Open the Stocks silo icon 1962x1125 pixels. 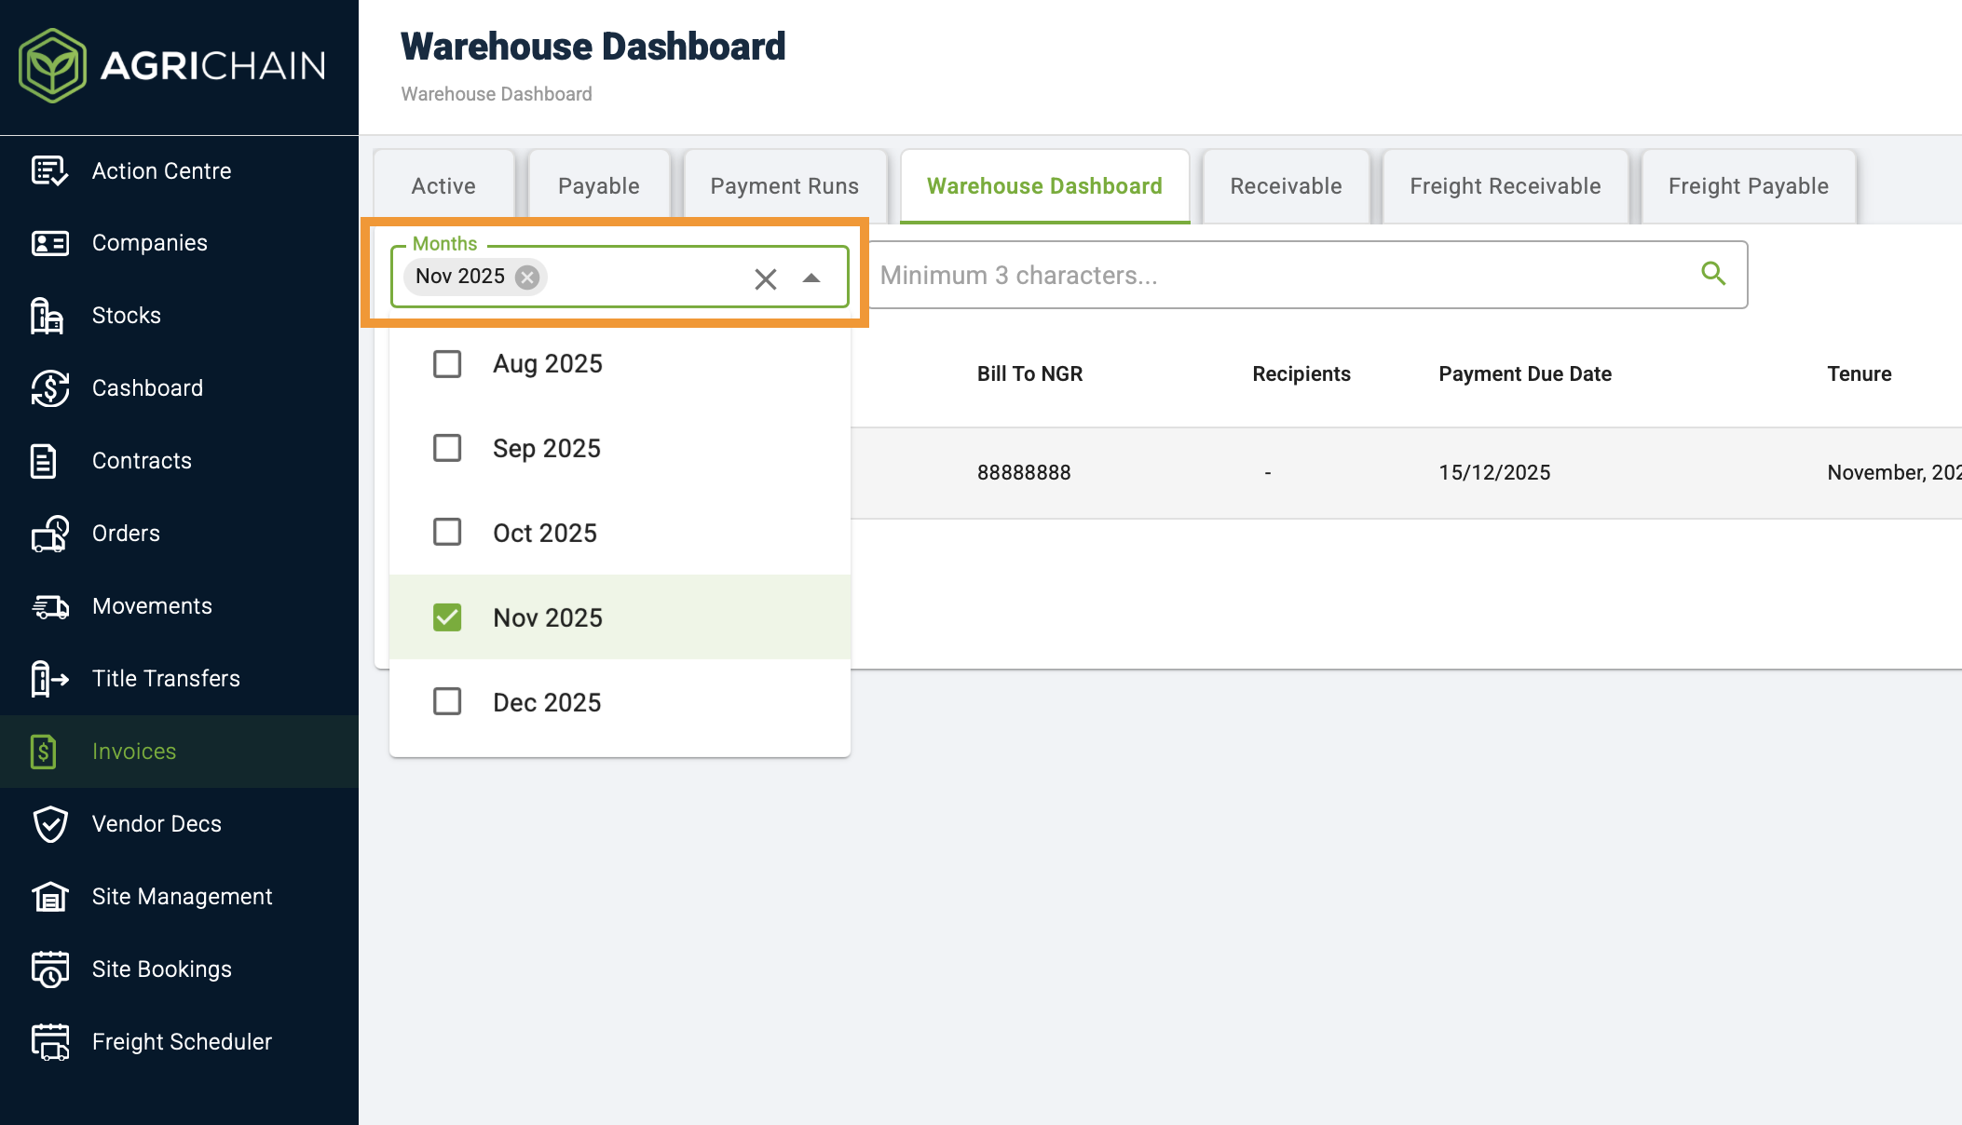tap(48, 316)
